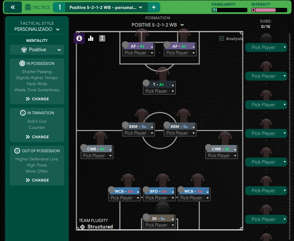This screenshot has width=294, height=241.
Task: Click the back chevron in the top bar
Action: tap(13, 7)
